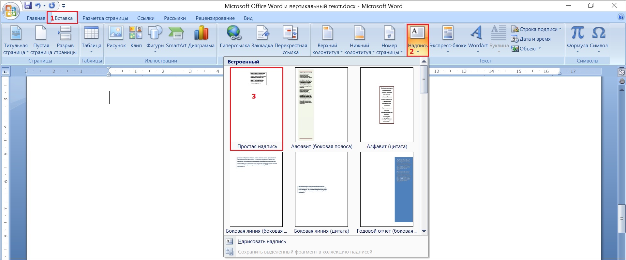This screenshot has width=626, height=260.
Task: Insert a bookmark with Закладка
Action: (262, 37)
